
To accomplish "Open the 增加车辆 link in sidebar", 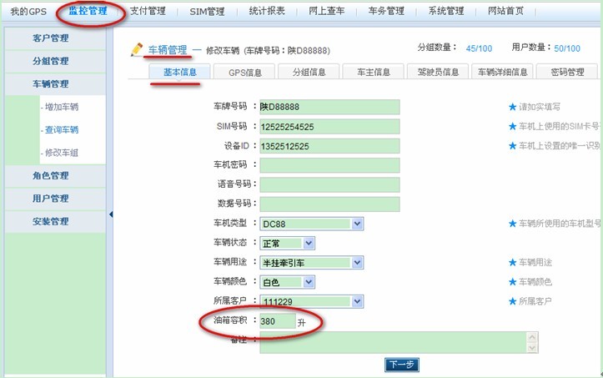I will coord(60,107).
